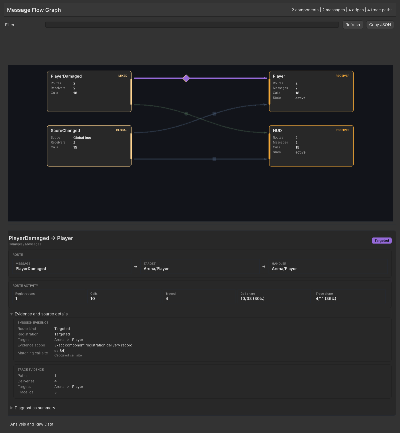Click 'Player' in Trace Evidence Targets path
The image size is (400, 433).
pyautogui.click(x=78, y=387)
